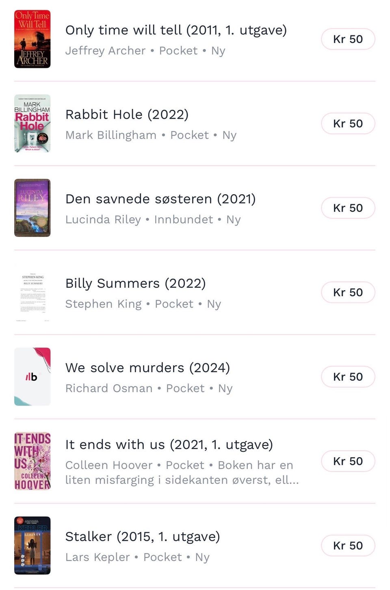Tap the Kr 50 price for Stalker
This screenshot has width=390, height=590.
pos(348,545)
